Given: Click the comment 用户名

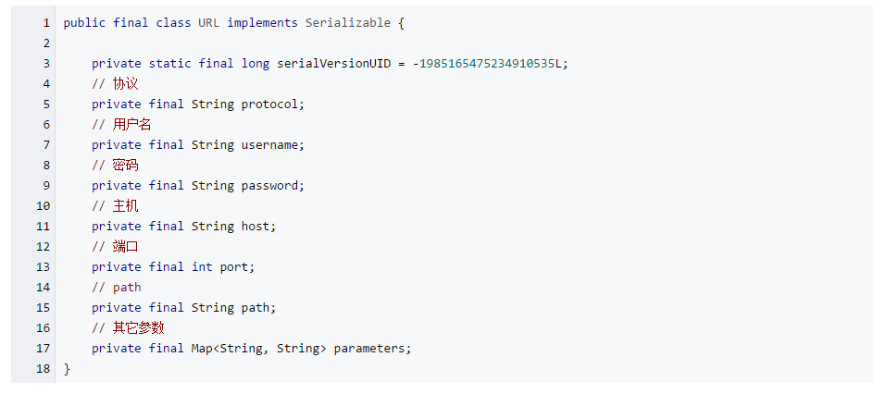Looking at the screenshot, I should [x=131, y=125].
